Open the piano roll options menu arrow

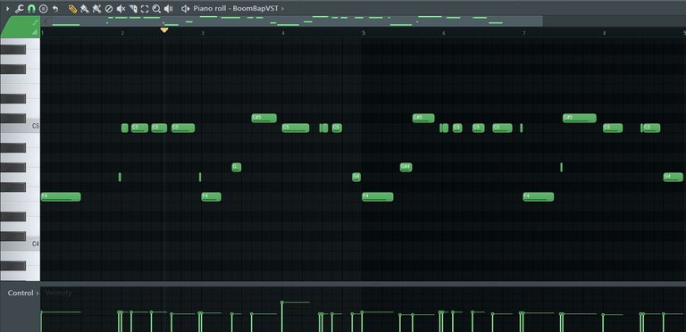click(x=7, y=8)
